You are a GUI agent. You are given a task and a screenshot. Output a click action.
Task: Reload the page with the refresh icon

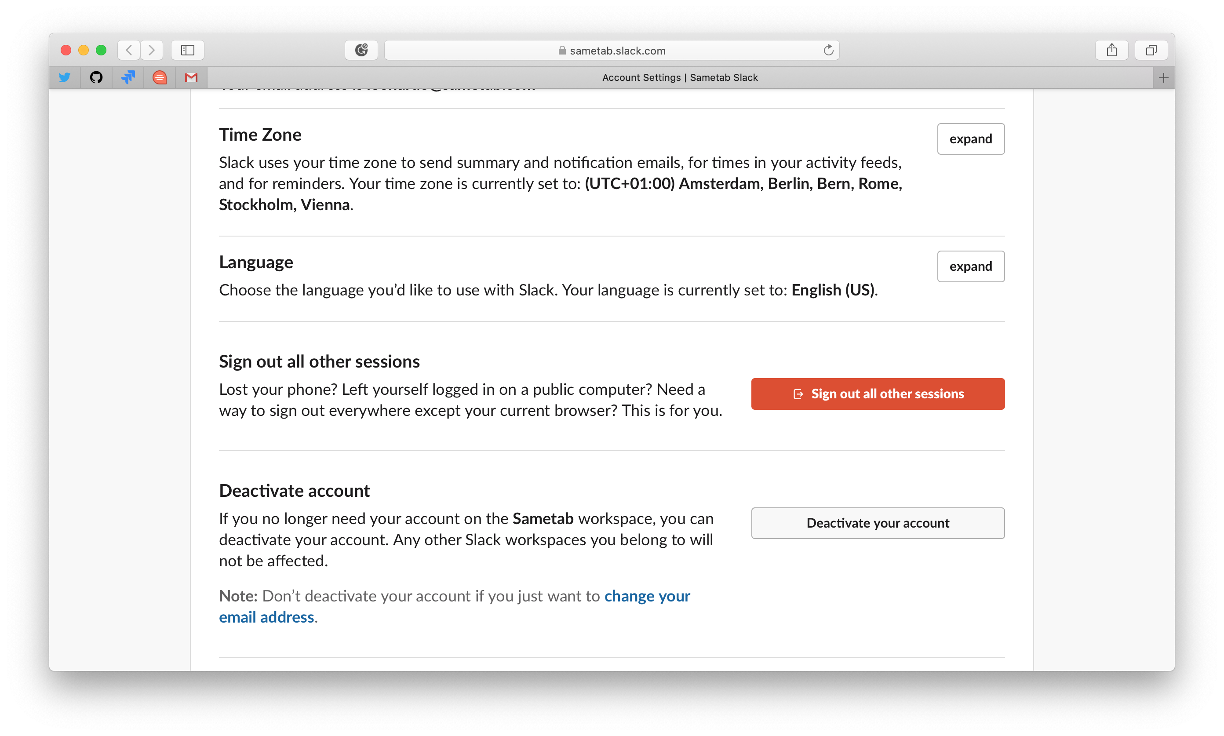pos(828,50)
